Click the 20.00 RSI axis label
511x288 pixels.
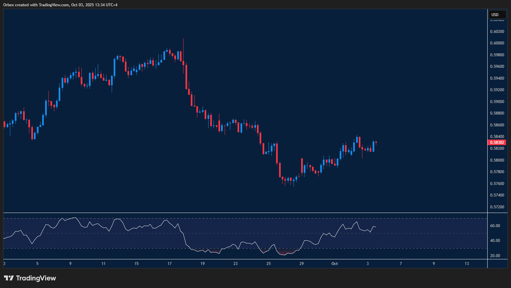coord(495,256)
